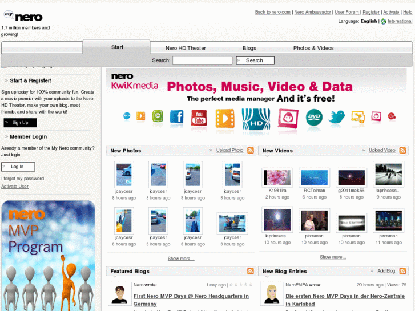Click the teal DVD disc icon
Image resolution: width=415 pixels, height=311 pixels.
[314, 117]
